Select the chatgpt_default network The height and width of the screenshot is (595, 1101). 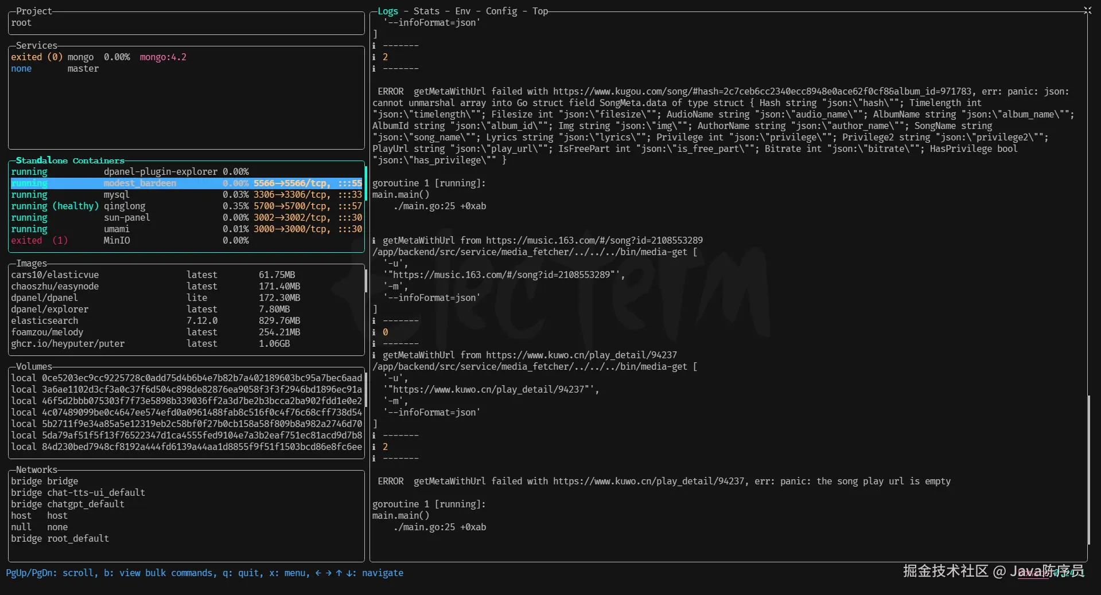186,504
